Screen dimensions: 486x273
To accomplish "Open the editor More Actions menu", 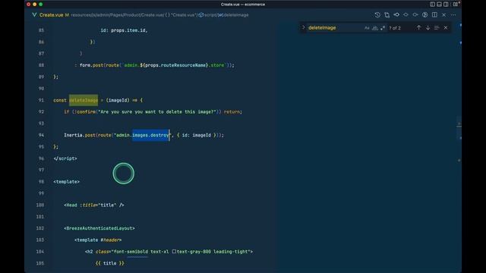I will point(453,15).
